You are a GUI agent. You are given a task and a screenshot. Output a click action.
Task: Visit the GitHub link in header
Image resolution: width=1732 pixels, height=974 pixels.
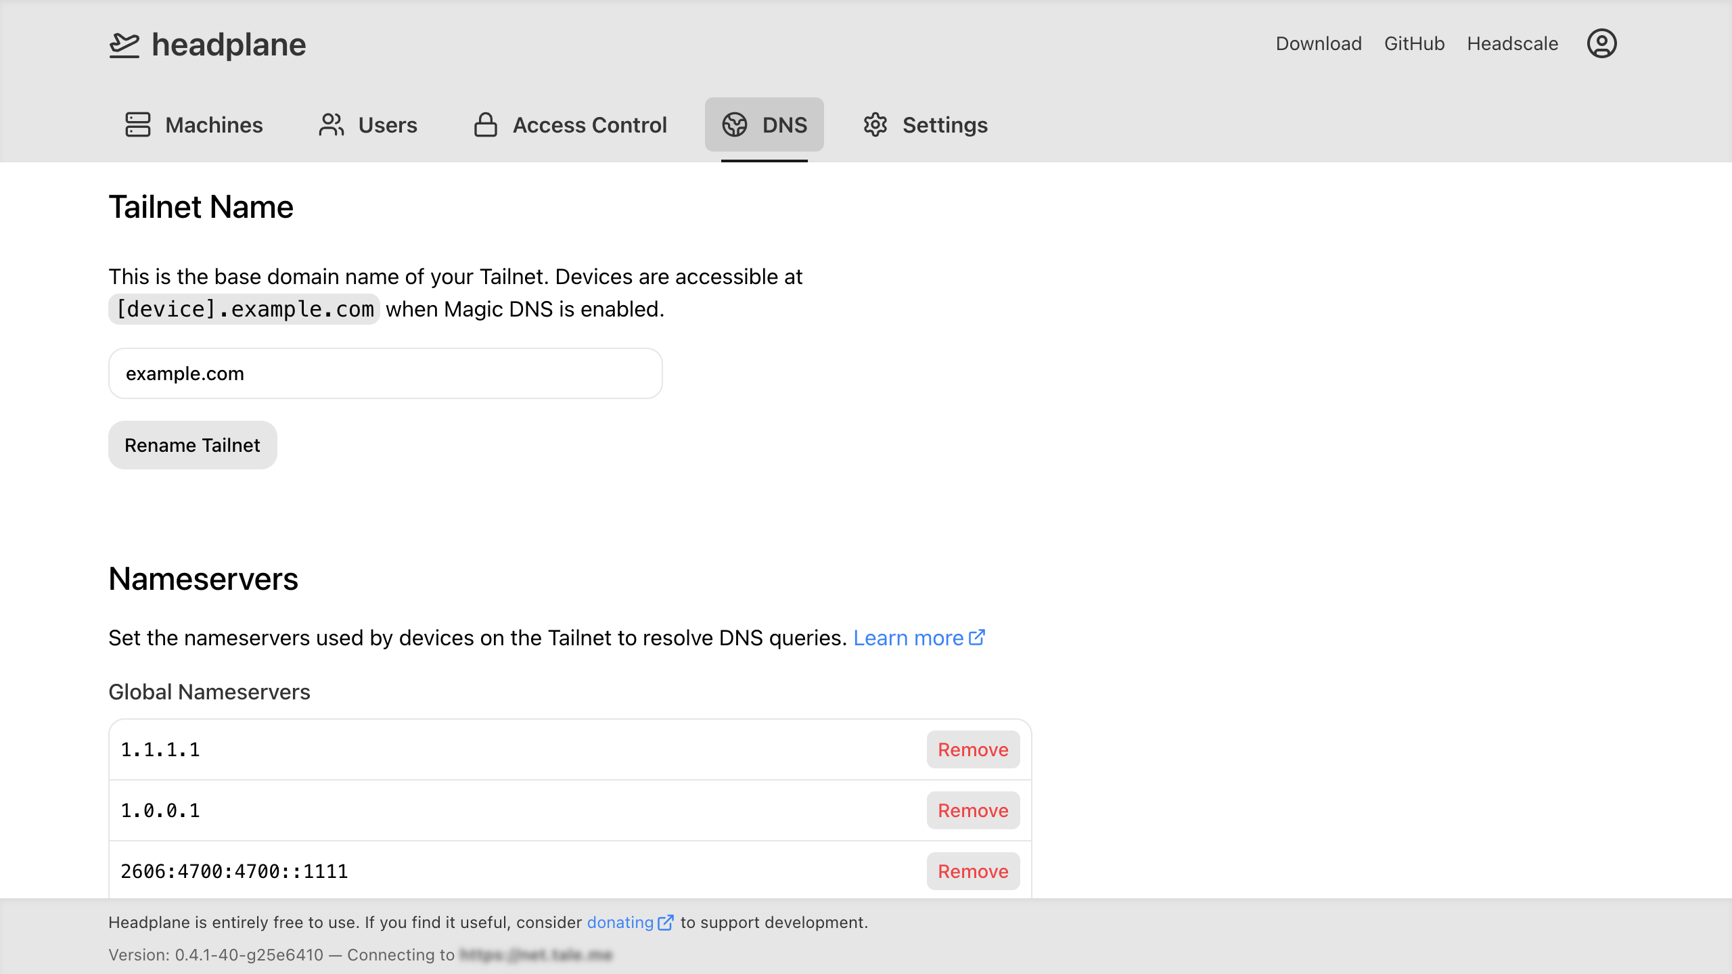1414,44
